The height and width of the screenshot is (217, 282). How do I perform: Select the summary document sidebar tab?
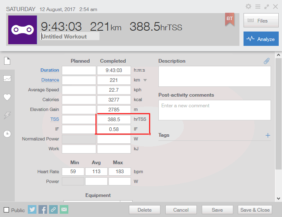[x=7, y=61]
